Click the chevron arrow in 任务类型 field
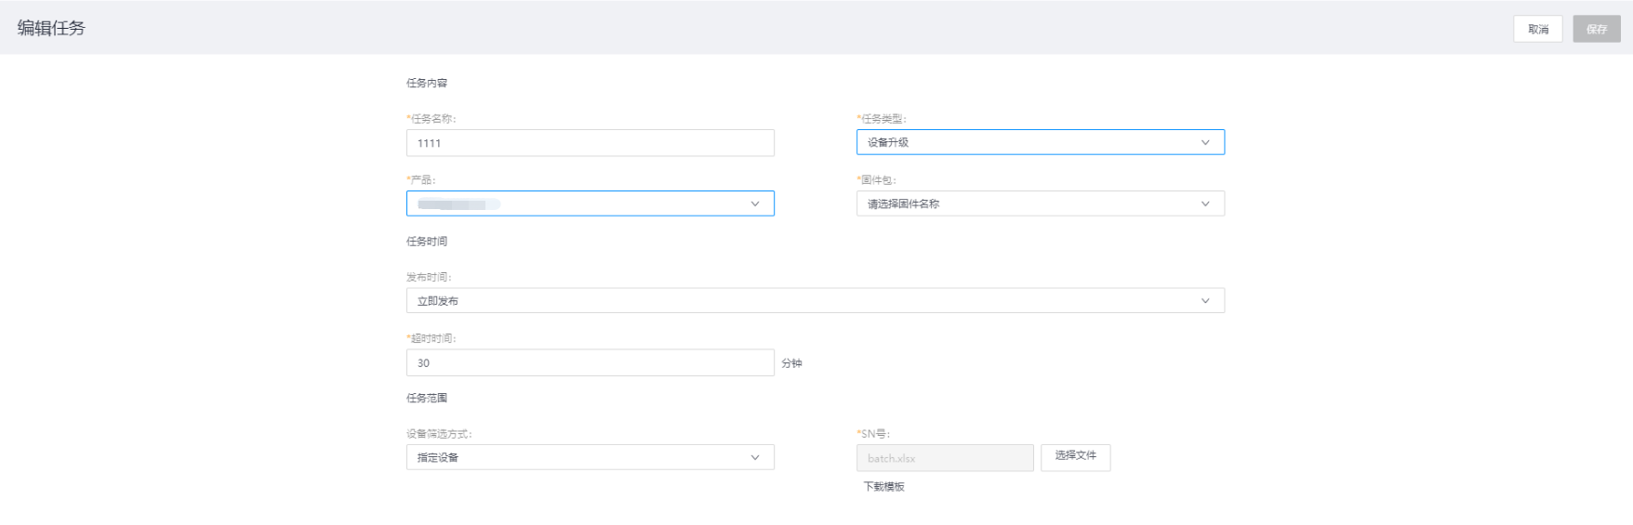The height and width of the screenshot is (525, 1633). point(1205,142)
